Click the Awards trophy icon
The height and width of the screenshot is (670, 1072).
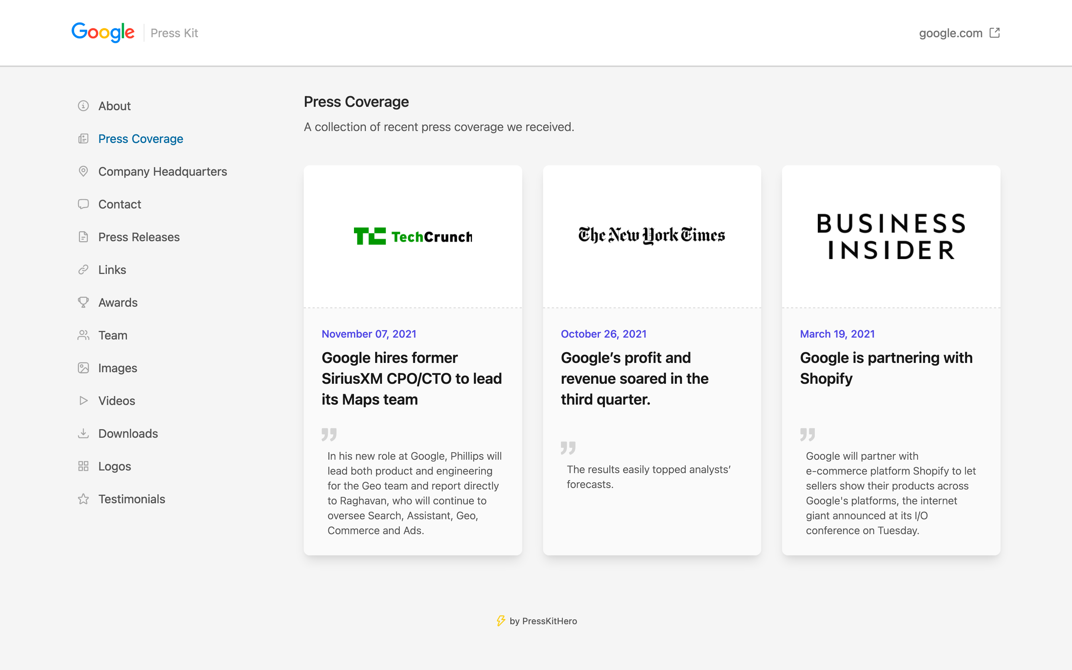coord(83,303)
